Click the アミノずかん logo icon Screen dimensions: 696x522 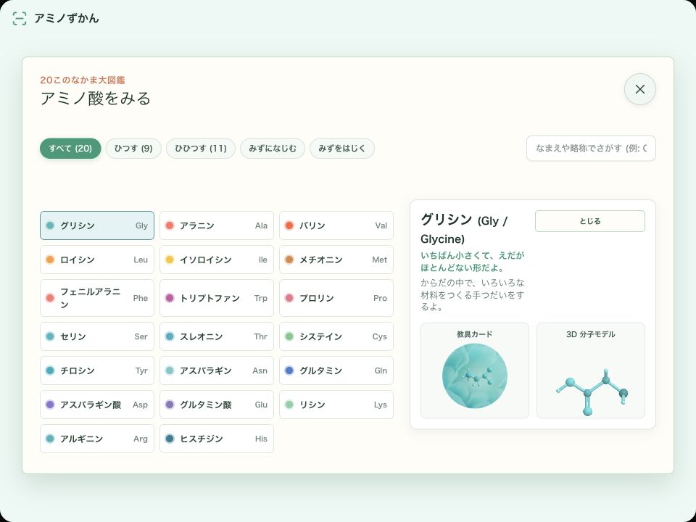tap(20, 18)
